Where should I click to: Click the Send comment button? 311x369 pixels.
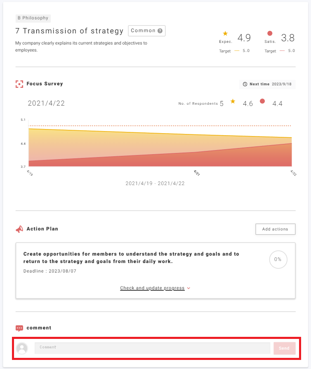coord(284,348)
